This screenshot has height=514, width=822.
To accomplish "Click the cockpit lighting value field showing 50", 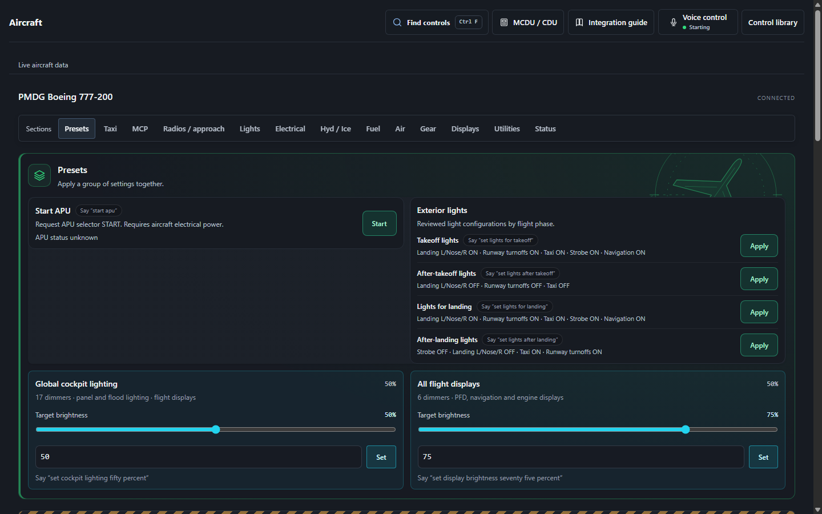I will coord(199,457).
